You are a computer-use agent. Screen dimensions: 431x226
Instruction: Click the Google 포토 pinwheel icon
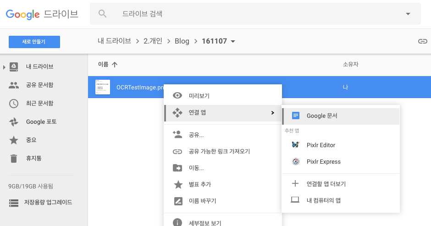tap(14, 122)
